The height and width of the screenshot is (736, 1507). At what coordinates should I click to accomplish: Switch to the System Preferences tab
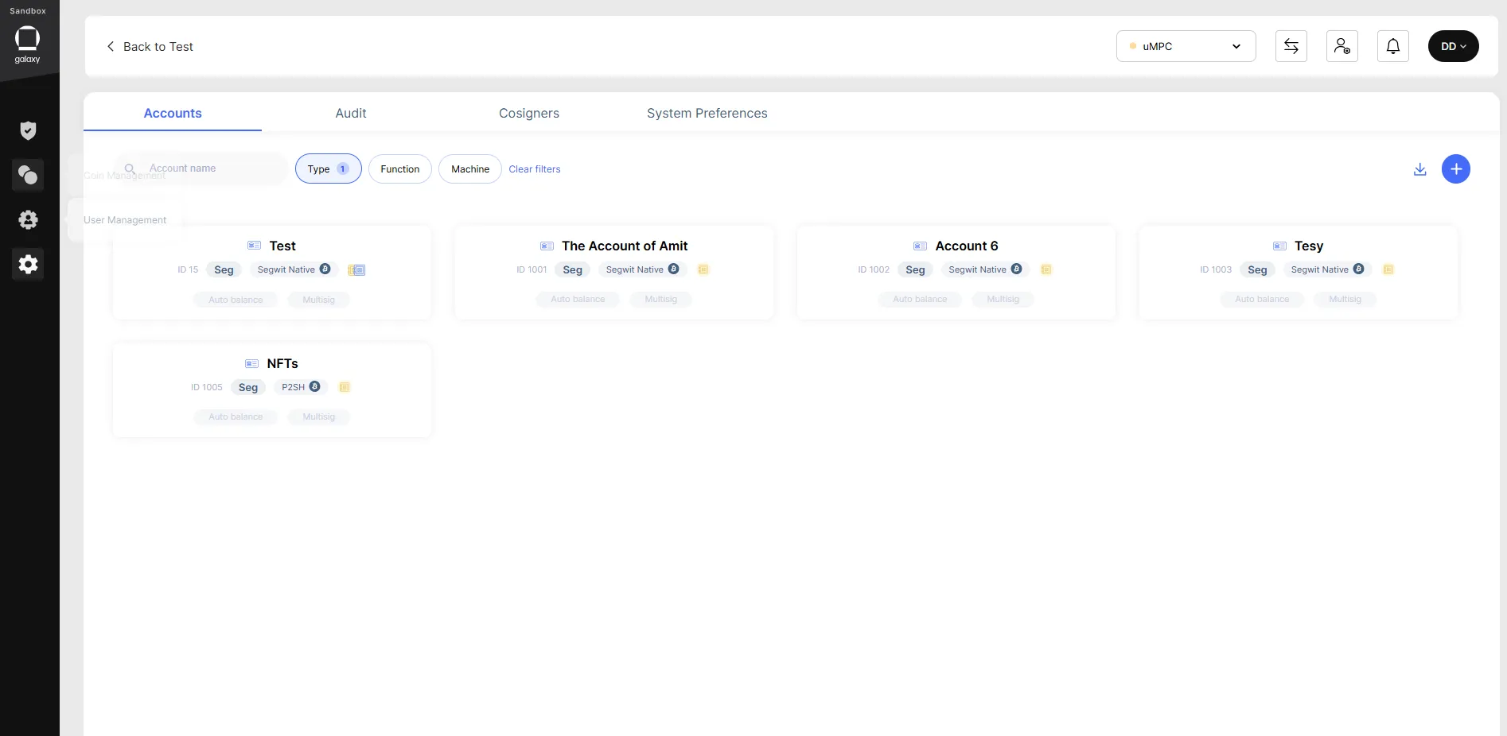(707, 113)
